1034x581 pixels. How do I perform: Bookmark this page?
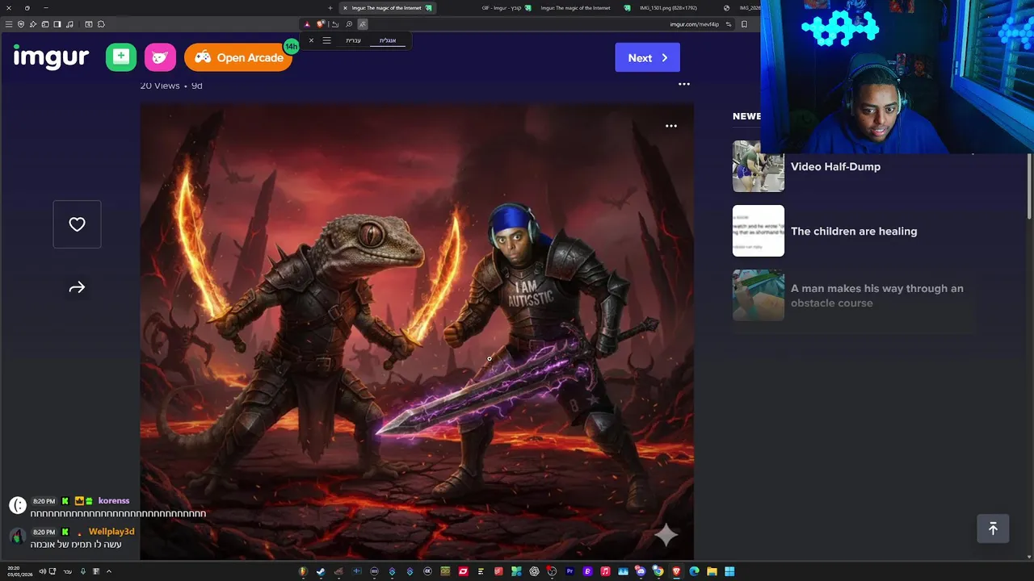pyautogui.click(x=744, y=24)
